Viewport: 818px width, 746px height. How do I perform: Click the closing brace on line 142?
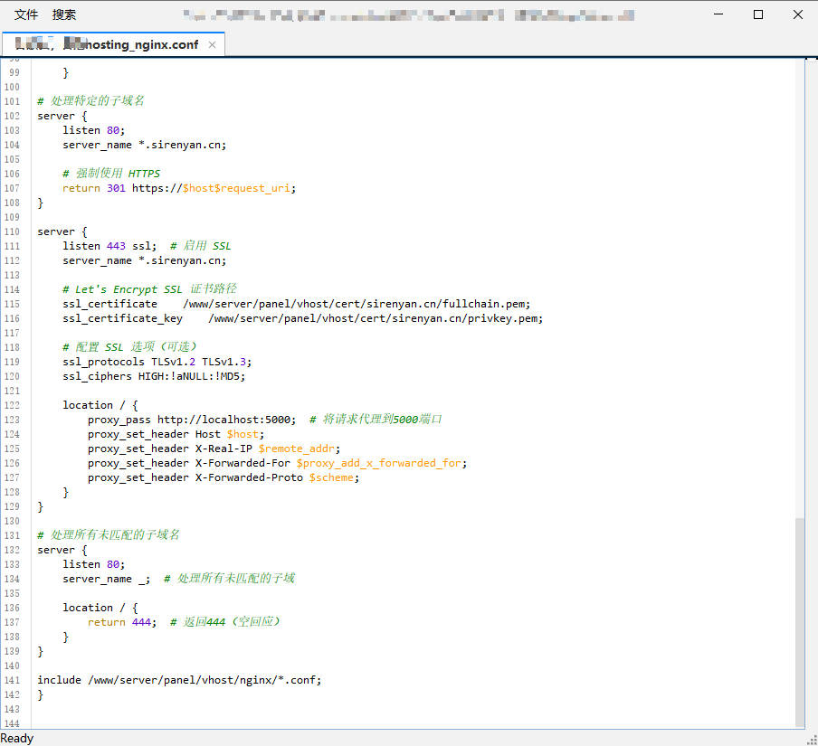tap(40, 695)
